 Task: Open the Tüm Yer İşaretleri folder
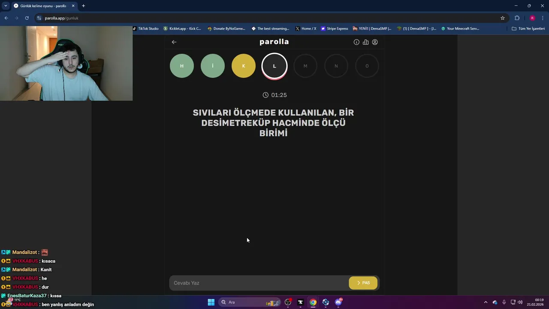[528, 29]
